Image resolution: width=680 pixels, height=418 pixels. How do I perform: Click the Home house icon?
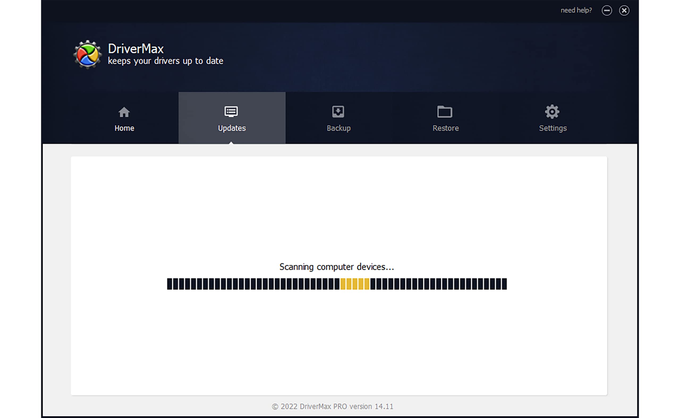tap(124, 112)
